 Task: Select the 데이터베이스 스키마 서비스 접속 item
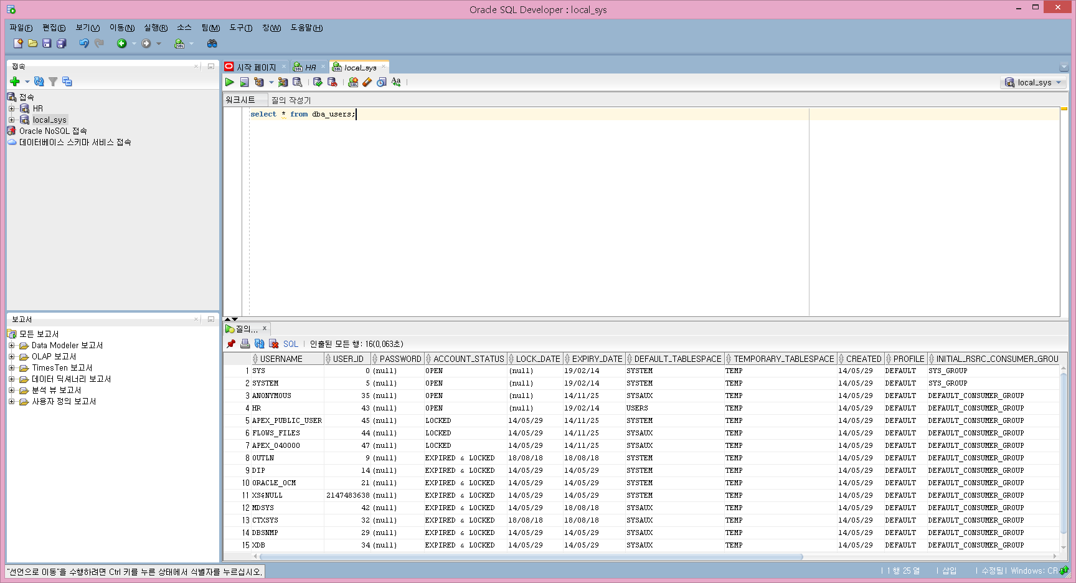75,142
